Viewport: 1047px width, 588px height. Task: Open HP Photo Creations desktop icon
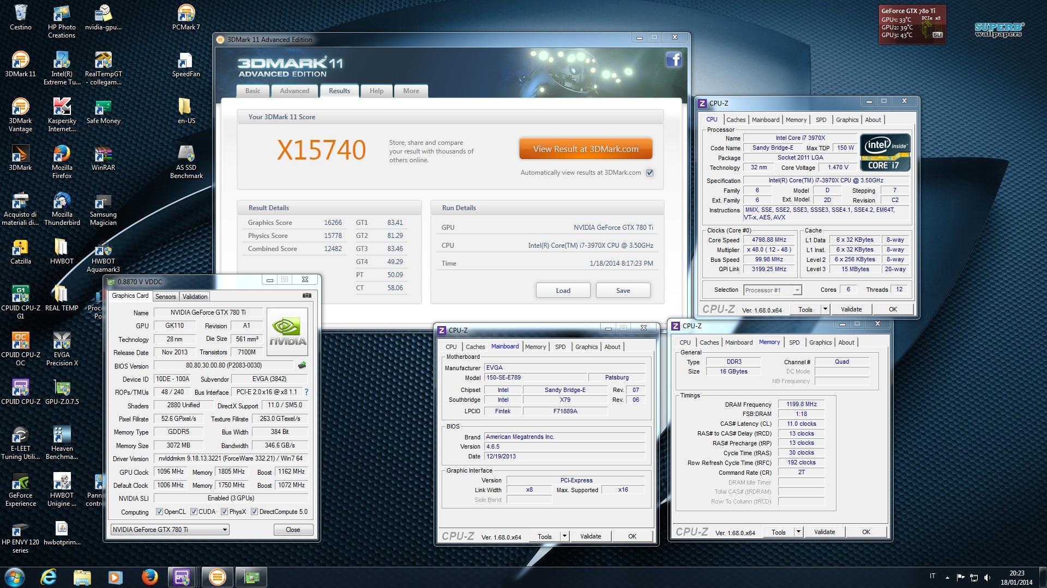62,22
